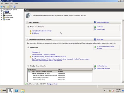Open the DNS Server role link
This screenshot has width=124, height=93.
point(36,33)
